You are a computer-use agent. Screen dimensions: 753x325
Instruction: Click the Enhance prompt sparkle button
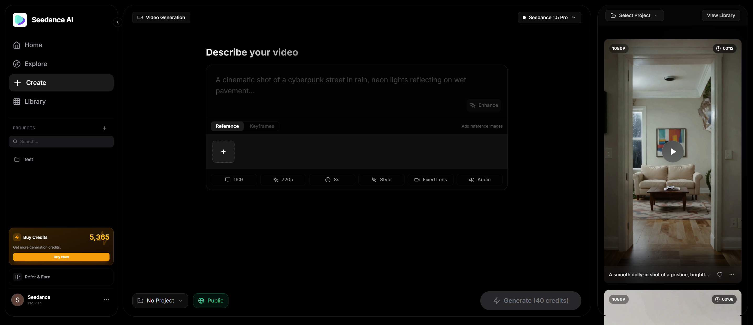[484, 105]
